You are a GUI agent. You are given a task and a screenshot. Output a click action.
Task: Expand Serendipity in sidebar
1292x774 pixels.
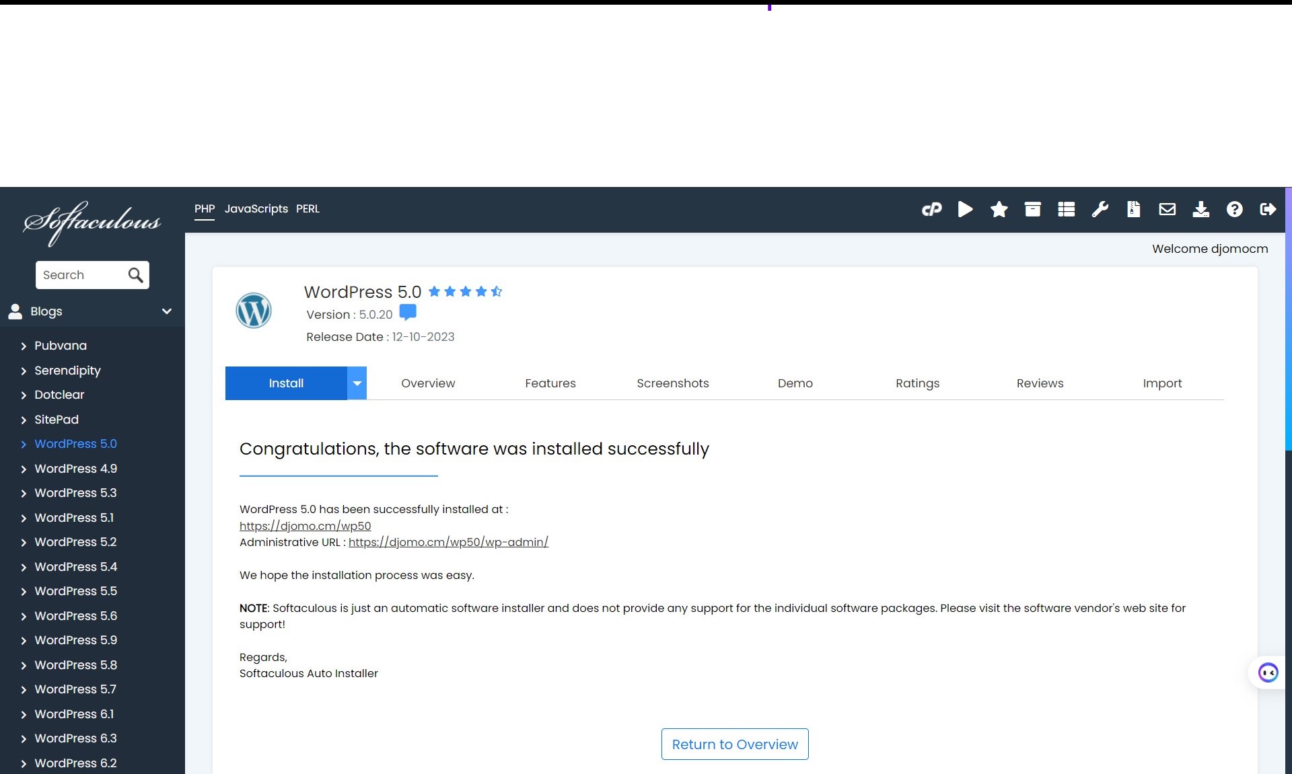pyautogui.click(x=67, y=371)
